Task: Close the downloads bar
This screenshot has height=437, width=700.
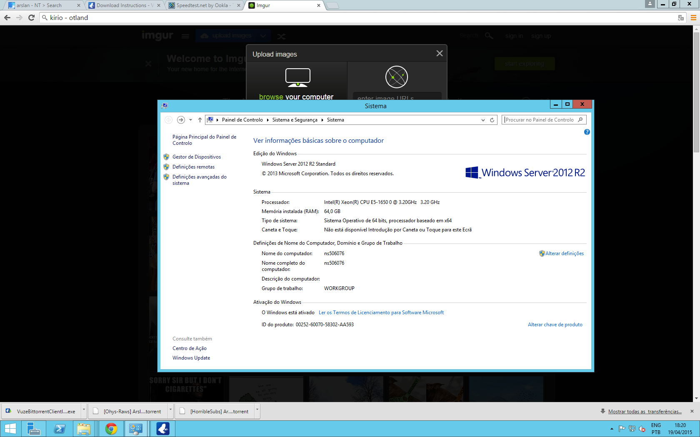Action: coord(692,411)
